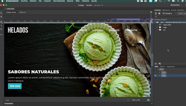Click the css folder icon
This screenshot has height=106, width=186.
(x=160, y=30)
